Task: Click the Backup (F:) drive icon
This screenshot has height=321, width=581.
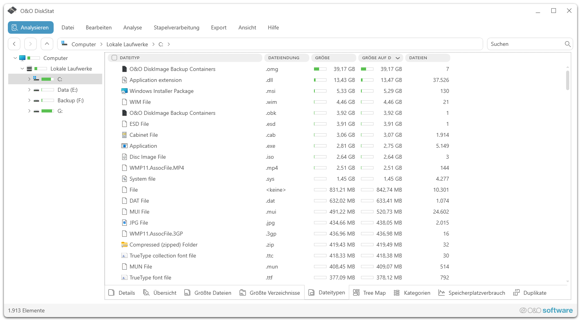Action: pos(36,100)
